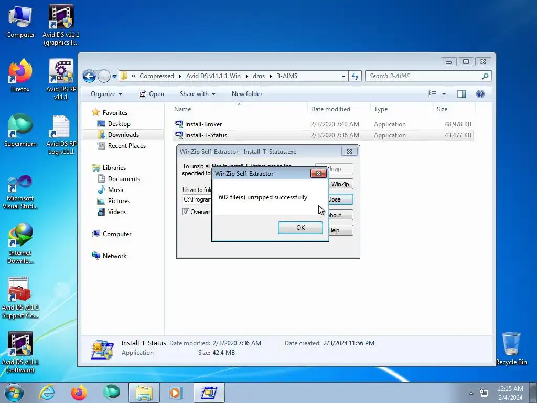Select the Libraries group header

coord(114,168)
